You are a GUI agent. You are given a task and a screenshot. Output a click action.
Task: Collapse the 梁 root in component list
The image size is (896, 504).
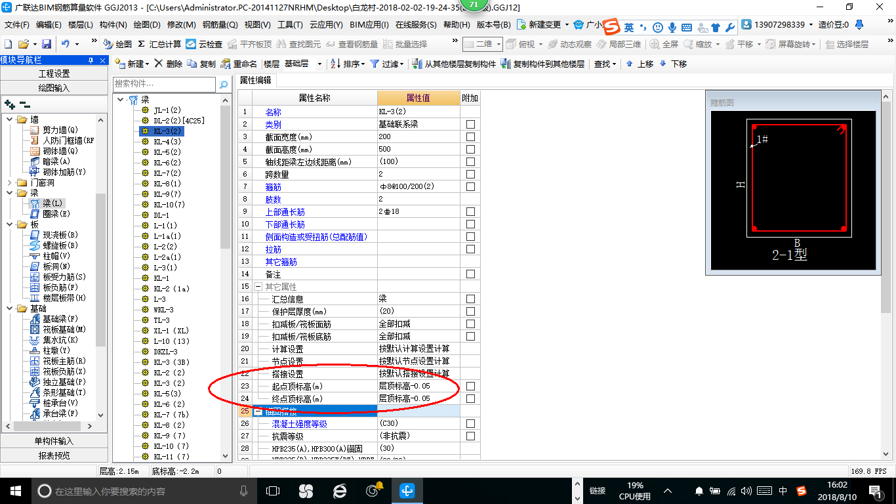121,100
